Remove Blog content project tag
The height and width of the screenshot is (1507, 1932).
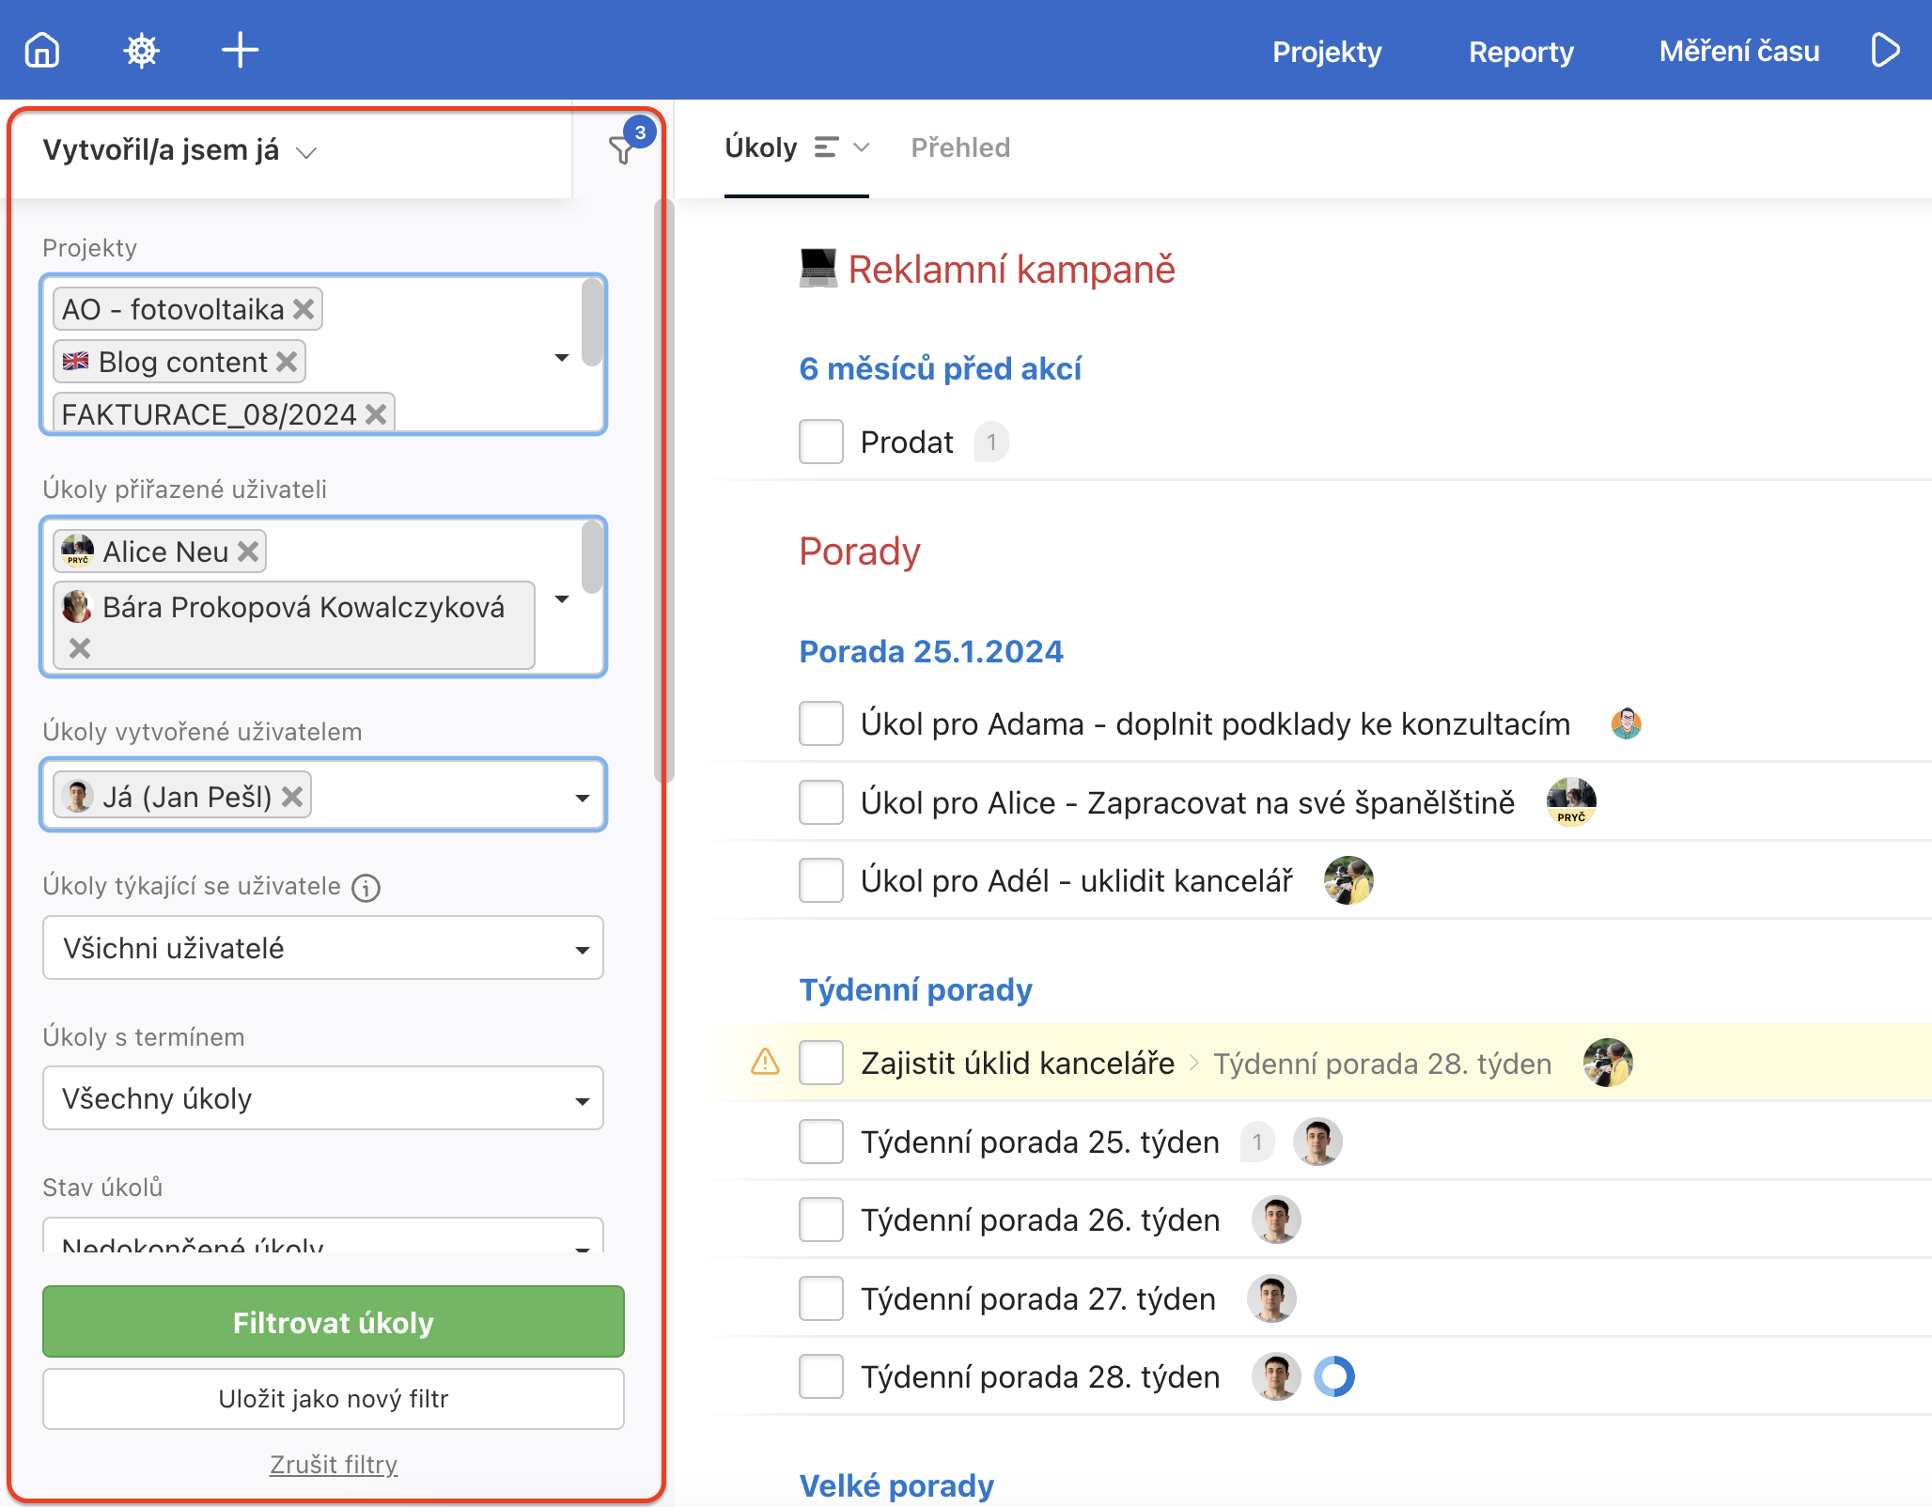[x=288, y=362]
